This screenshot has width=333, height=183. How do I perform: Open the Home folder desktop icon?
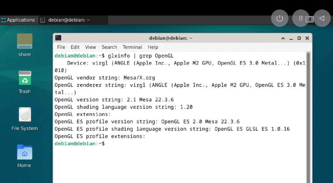(24, 152)
